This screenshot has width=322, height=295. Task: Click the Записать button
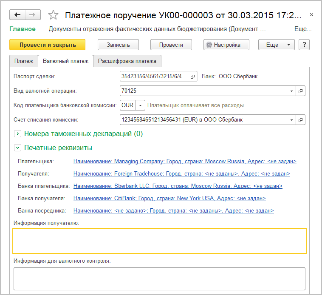click(118, 45)
